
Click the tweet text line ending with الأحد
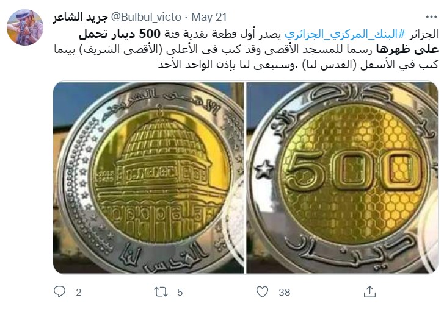coord(297,65)
